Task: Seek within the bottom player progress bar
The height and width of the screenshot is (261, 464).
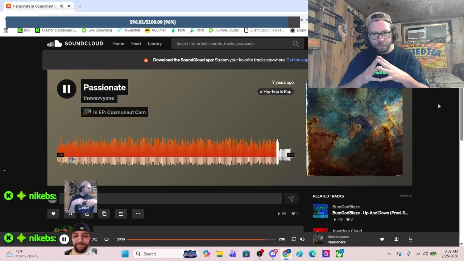Action: 201,239
